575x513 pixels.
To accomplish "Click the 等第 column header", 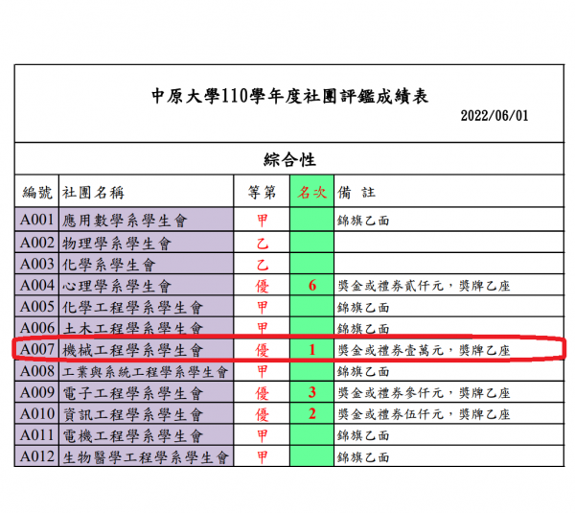I will coord(262,193).
